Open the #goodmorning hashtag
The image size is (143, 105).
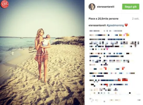click(115, 25)
